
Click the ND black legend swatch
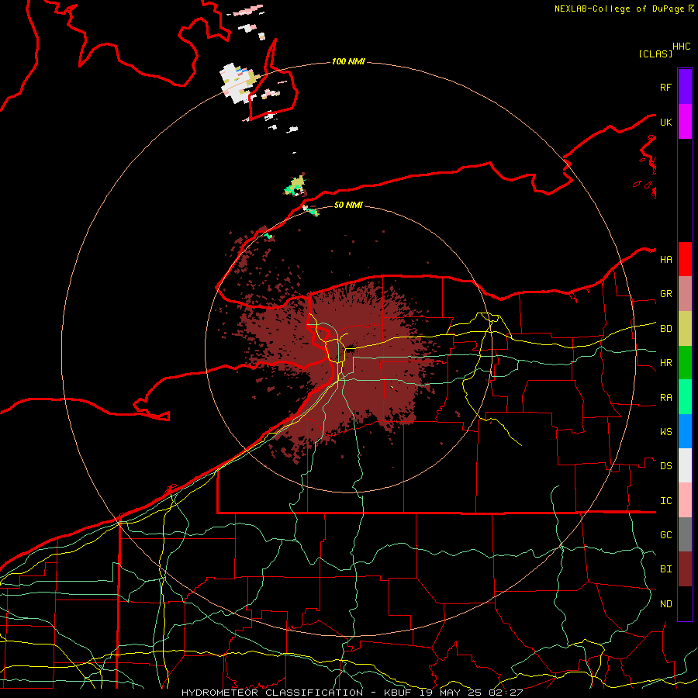tap(685, 603)
